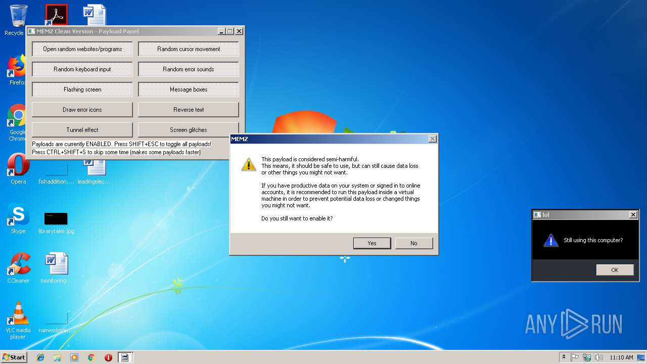Screen dimensions: 647x364
Task: Toggle Random keyboard input payload
Action: click(x=82, y=69)
